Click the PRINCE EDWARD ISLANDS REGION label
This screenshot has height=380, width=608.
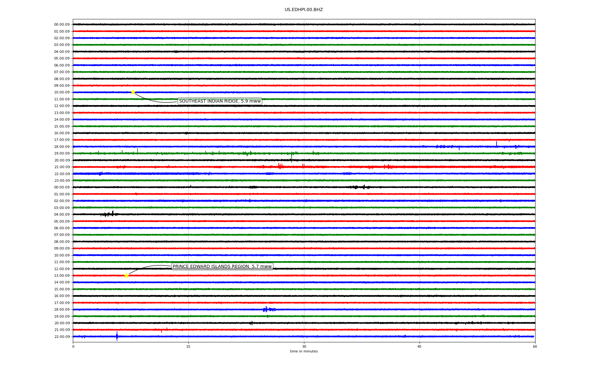point(222,267)
